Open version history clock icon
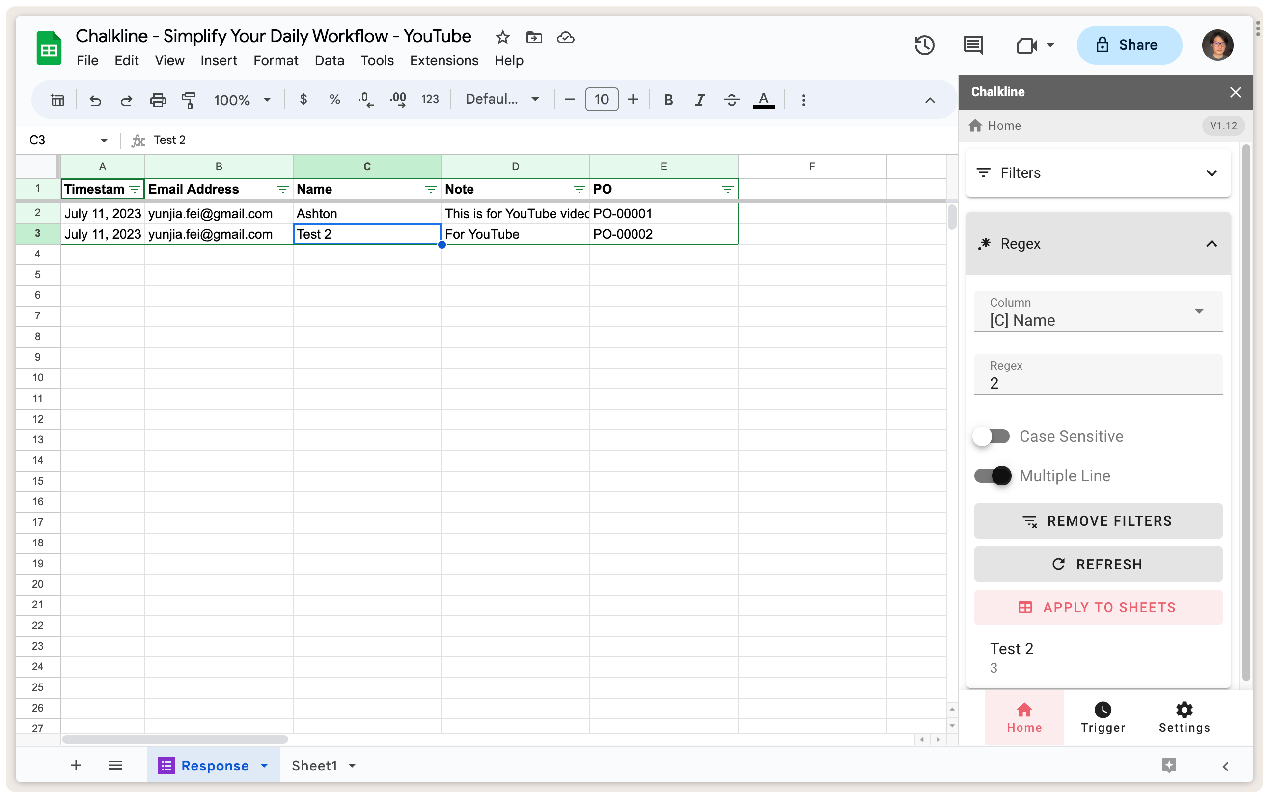1269x798 pixels. click(x=924, y=45)
